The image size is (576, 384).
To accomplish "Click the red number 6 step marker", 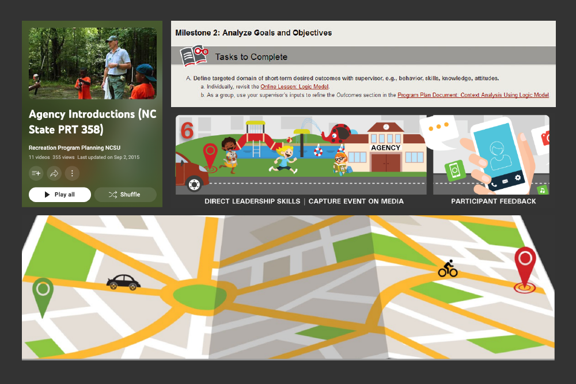I will click(187, 131).
